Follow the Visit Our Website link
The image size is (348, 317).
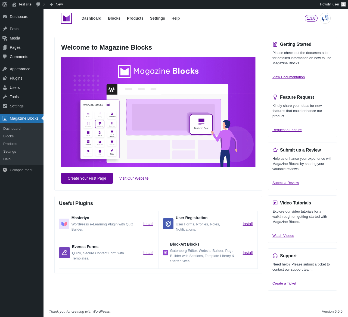pyautogui.click(x=134, y=178)
